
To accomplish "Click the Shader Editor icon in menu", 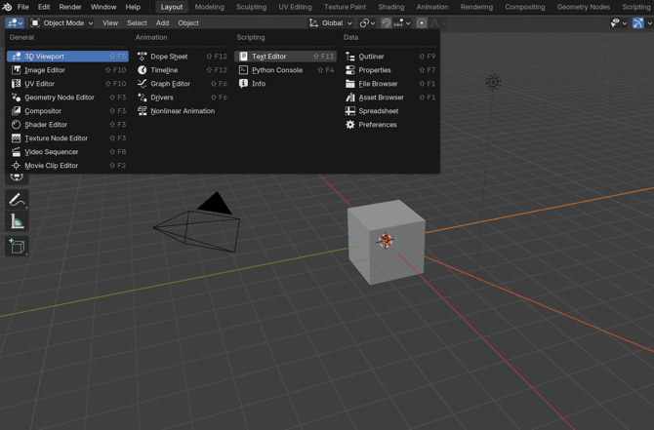I will (x=16, y=125).
